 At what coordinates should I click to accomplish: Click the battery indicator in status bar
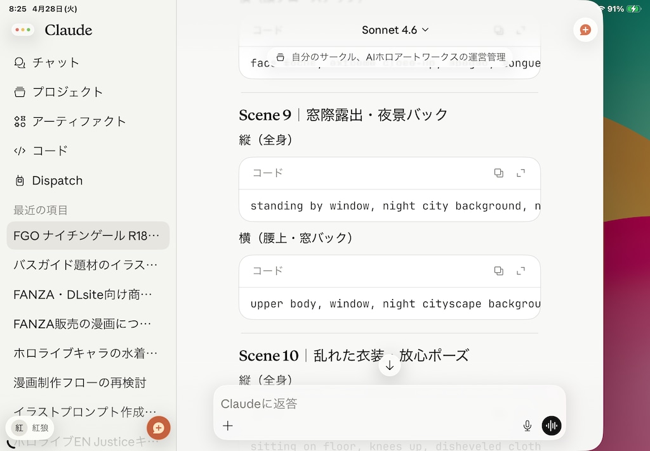[634, 9]
